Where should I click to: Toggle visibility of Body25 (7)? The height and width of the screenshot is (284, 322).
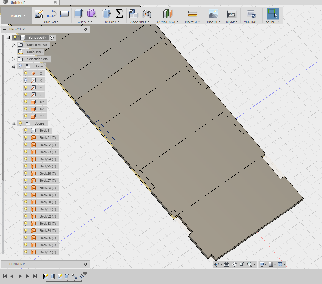[26, 166]
